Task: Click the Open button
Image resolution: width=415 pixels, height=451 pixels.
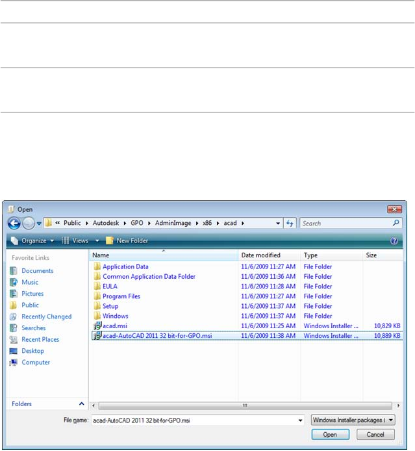Action: click(x=330, y=434)
